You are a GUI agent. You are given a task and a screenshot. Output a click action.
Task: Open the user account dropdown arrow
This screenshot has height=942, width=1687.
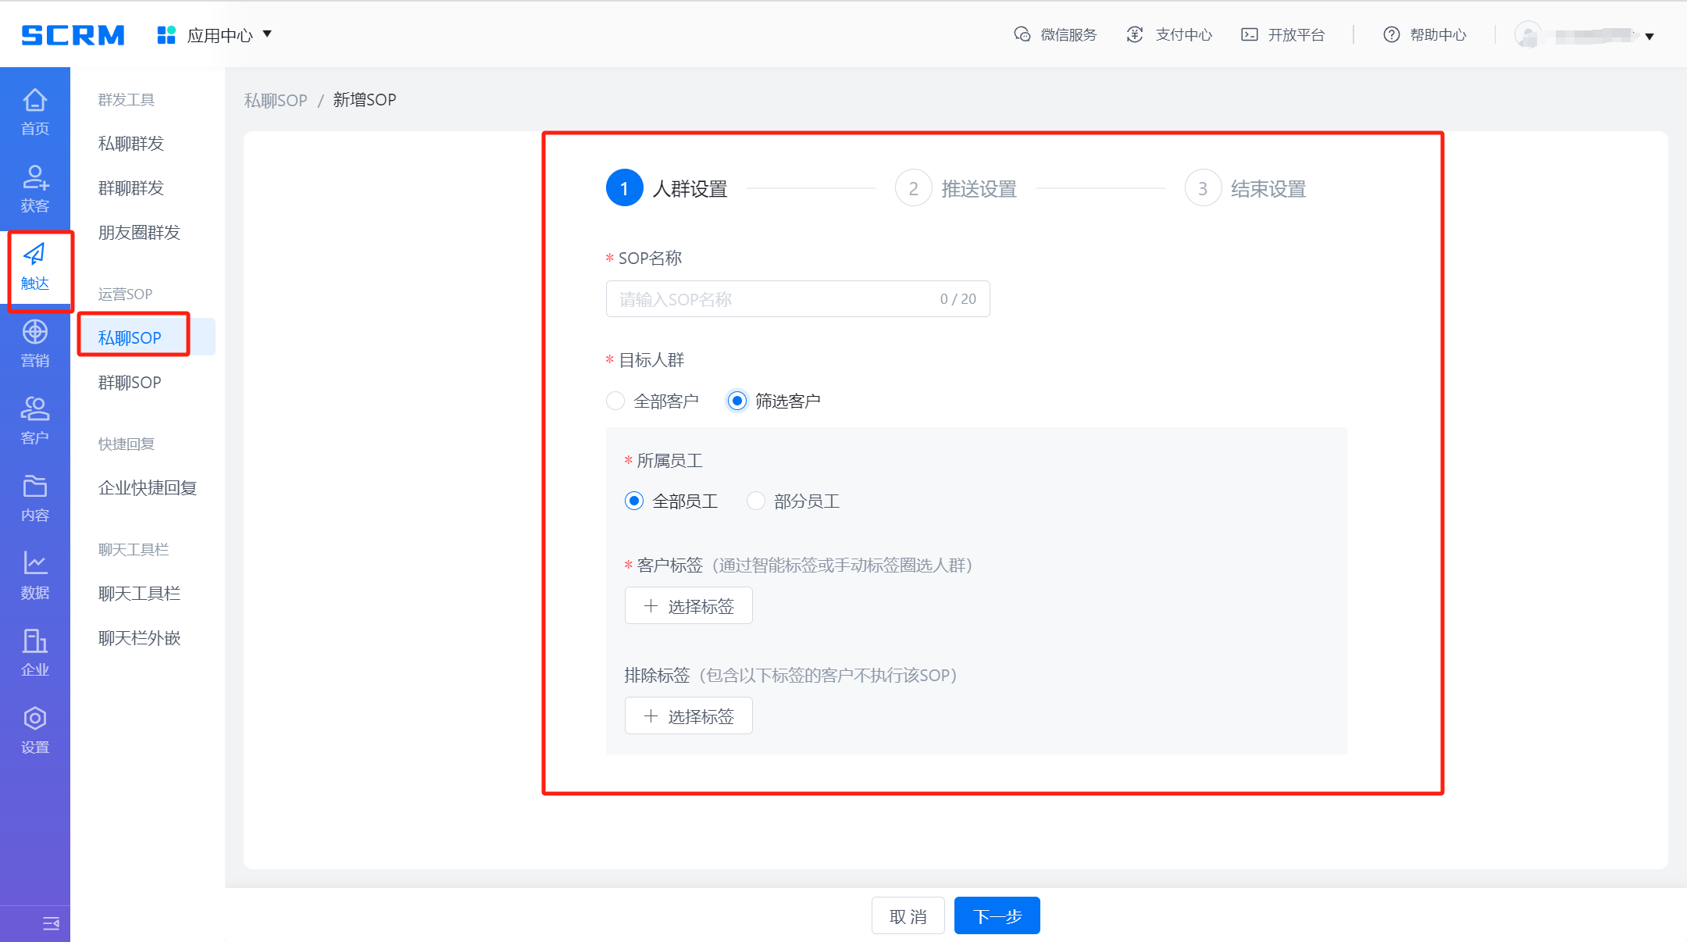[1650, 36]
